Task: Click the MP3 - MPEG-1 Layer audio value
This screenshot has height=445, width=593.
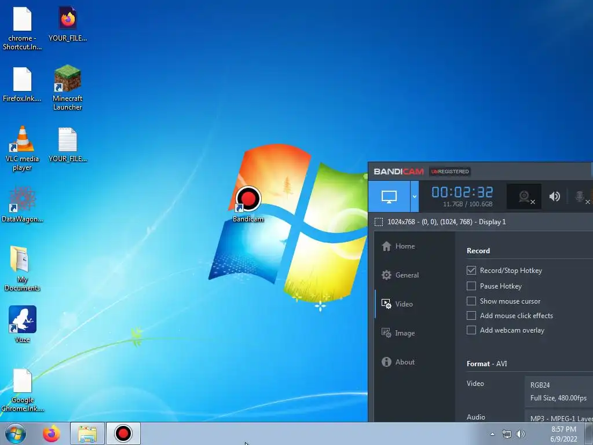Action: tap(562, 418)
